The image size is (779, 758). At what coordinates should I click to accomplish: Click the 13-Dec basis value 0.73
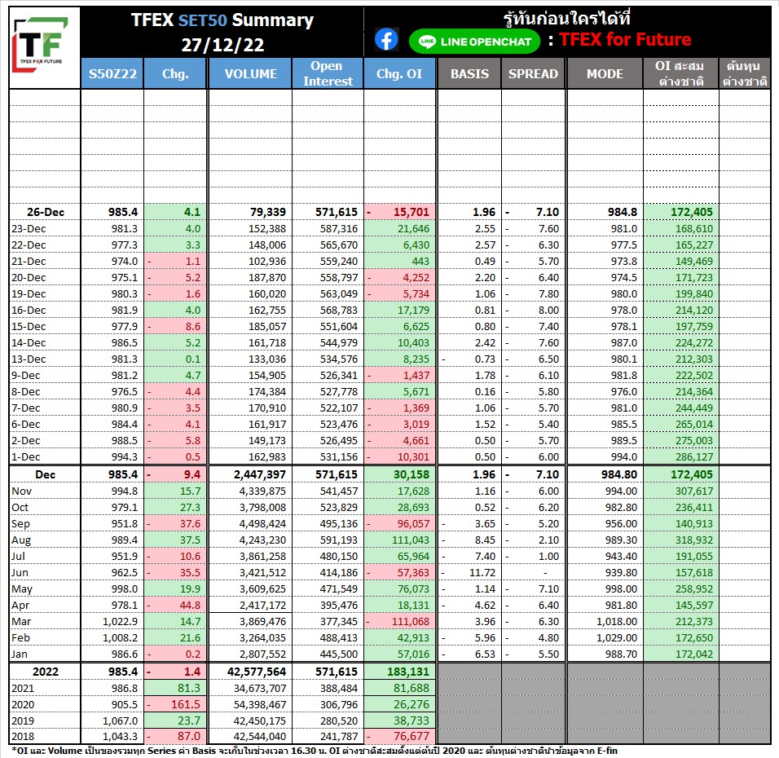click(485, 359)
